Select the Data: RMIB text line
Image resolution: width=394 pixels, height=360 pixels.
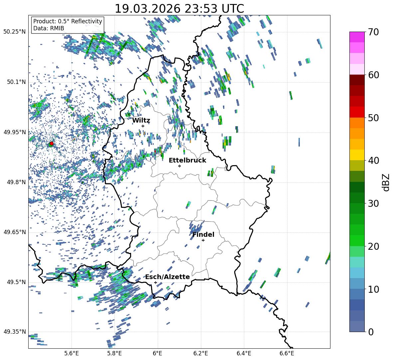point(49,28)
